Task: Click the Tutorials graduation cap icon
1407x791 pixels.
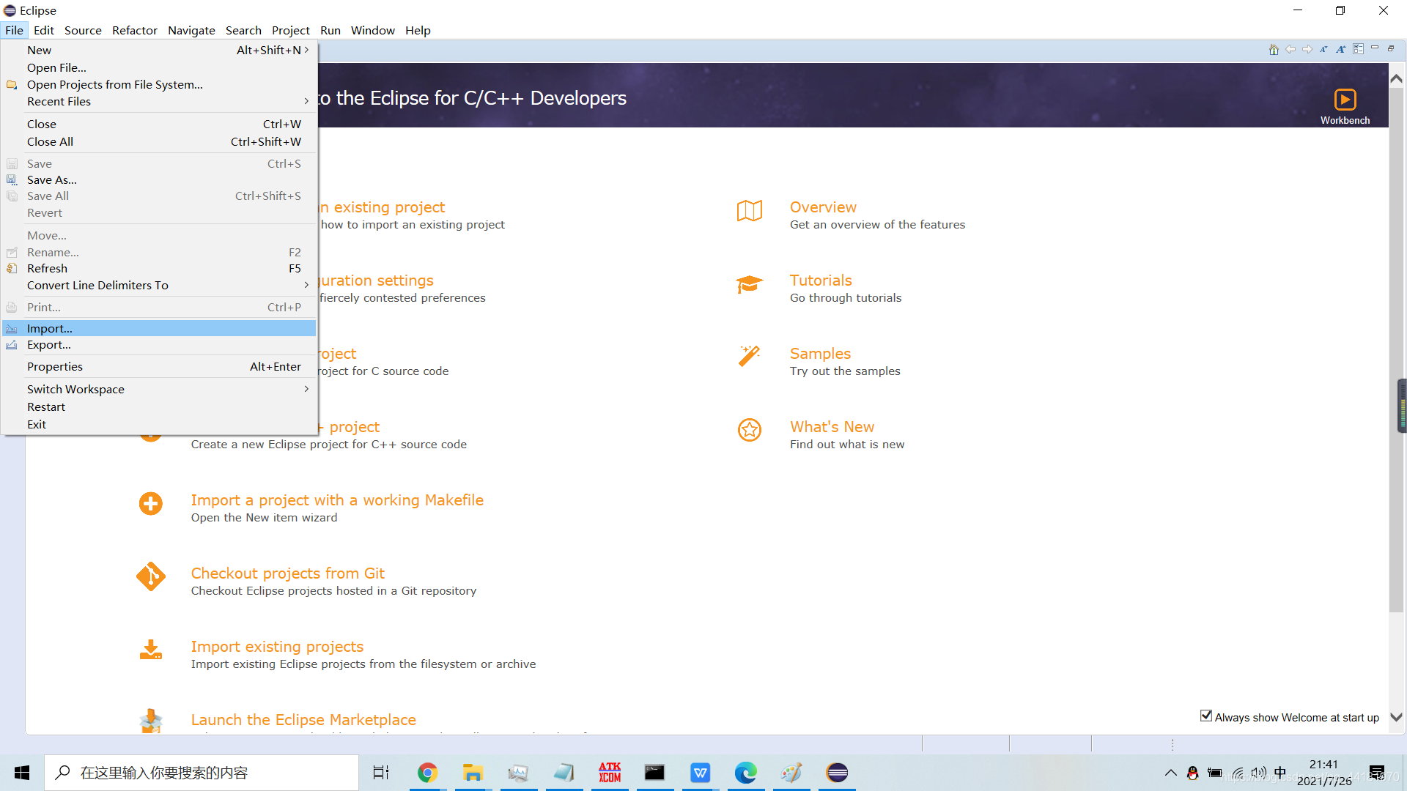Action: (x=749, y=284)
